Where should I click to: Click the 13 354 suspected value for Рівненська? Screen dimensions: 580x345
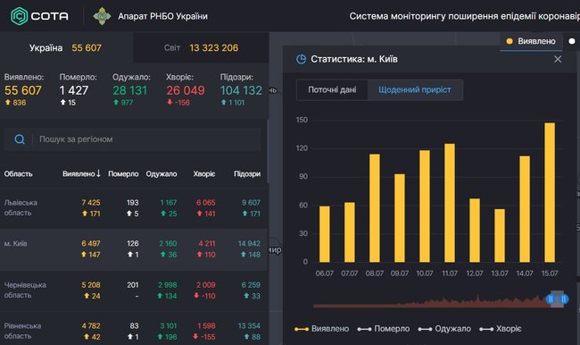249,325
